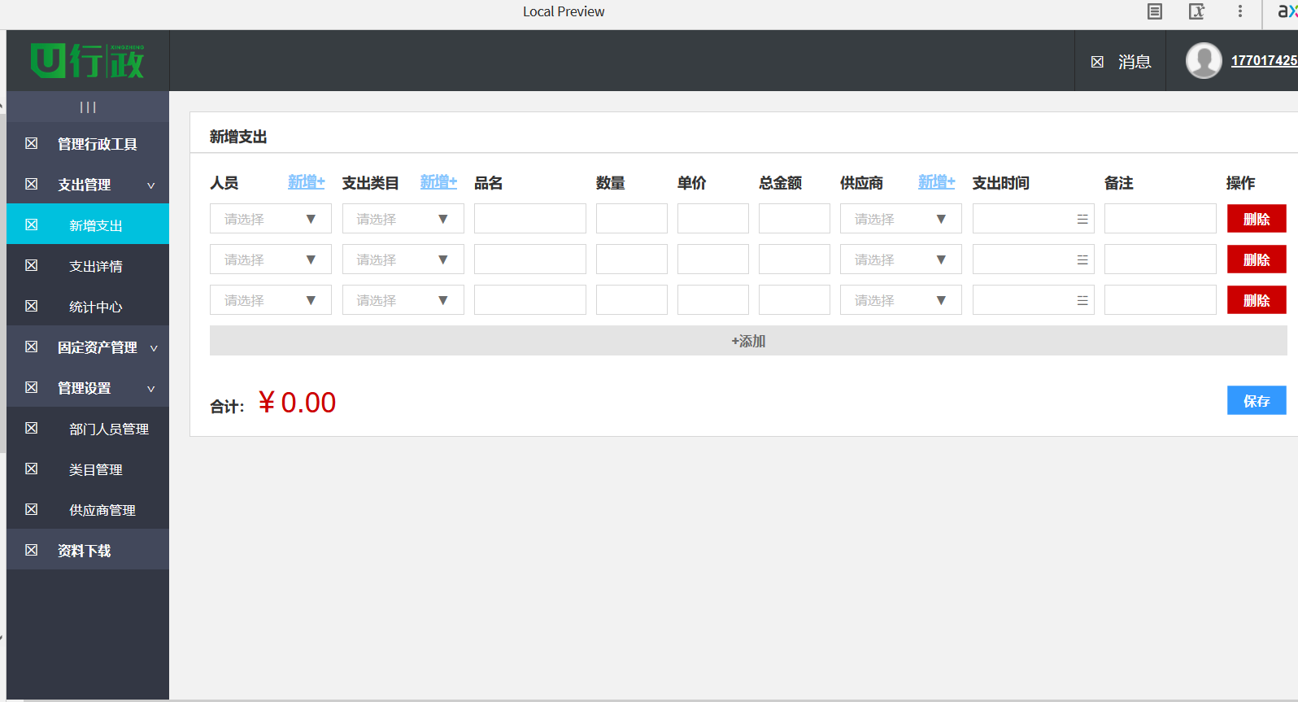
Task: Open 统计中心 from sidebar
Action: coord(88,306)
